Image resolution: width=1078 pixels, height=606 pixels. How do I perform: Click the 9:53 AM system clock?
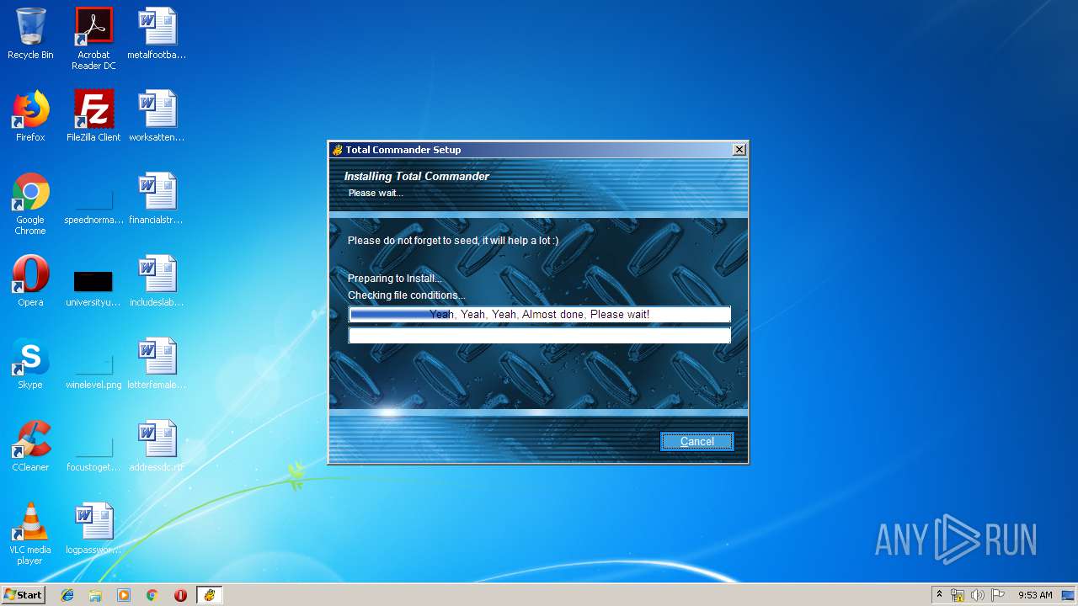1035,595
